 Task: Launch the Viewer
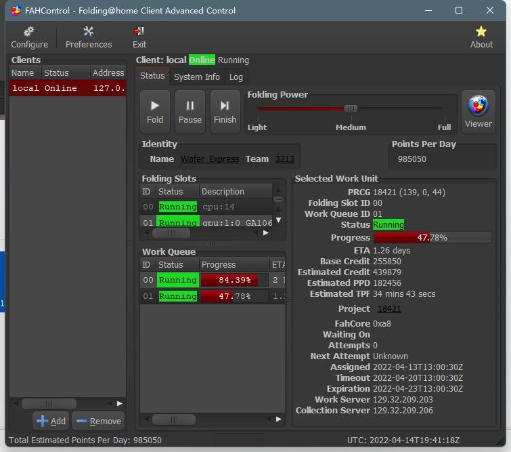pos(478,112)
